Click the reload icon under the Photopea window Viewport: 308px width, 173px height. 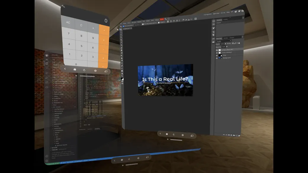pos(174,135)
